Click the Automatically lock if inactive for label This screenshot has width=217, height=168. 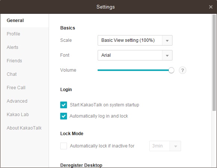pos(102,146)
